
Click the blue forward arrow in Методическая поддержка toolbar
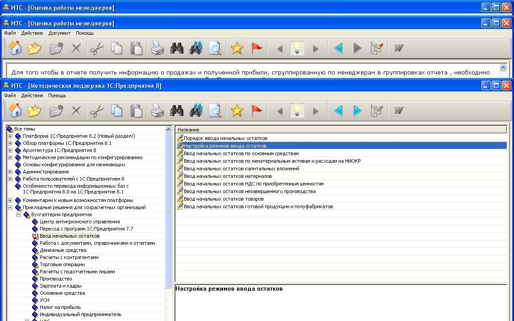coord(357,111)
